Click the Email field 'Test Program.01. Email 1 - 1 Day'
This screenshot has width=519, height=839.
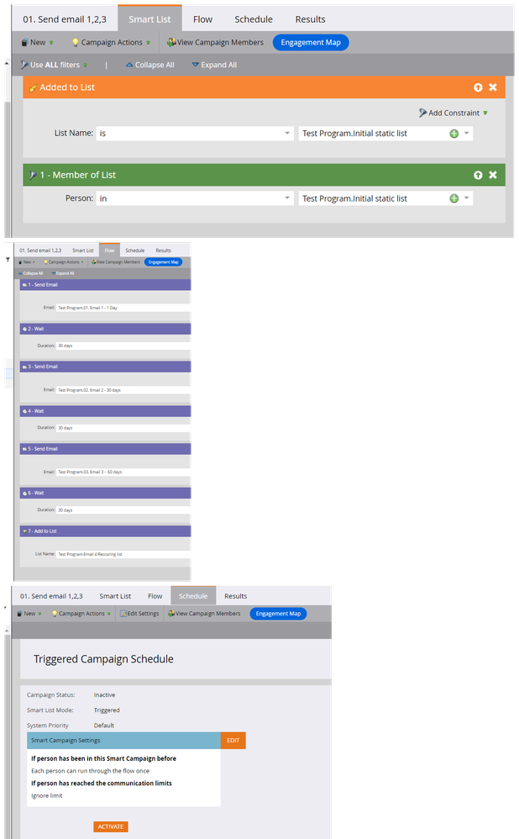(123, 308)
